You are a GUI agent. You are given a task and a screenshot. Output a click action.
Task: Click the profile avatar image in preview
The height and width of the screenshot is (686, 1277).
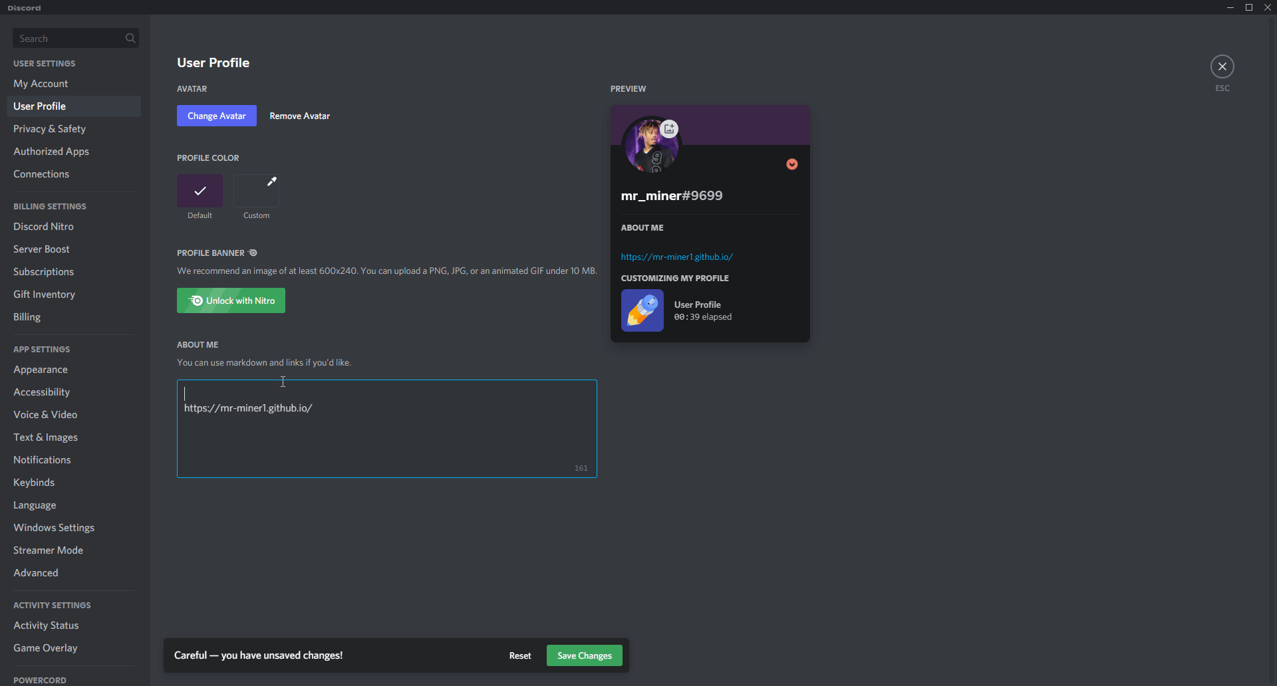pyautogui.click(x=650, y=146)
